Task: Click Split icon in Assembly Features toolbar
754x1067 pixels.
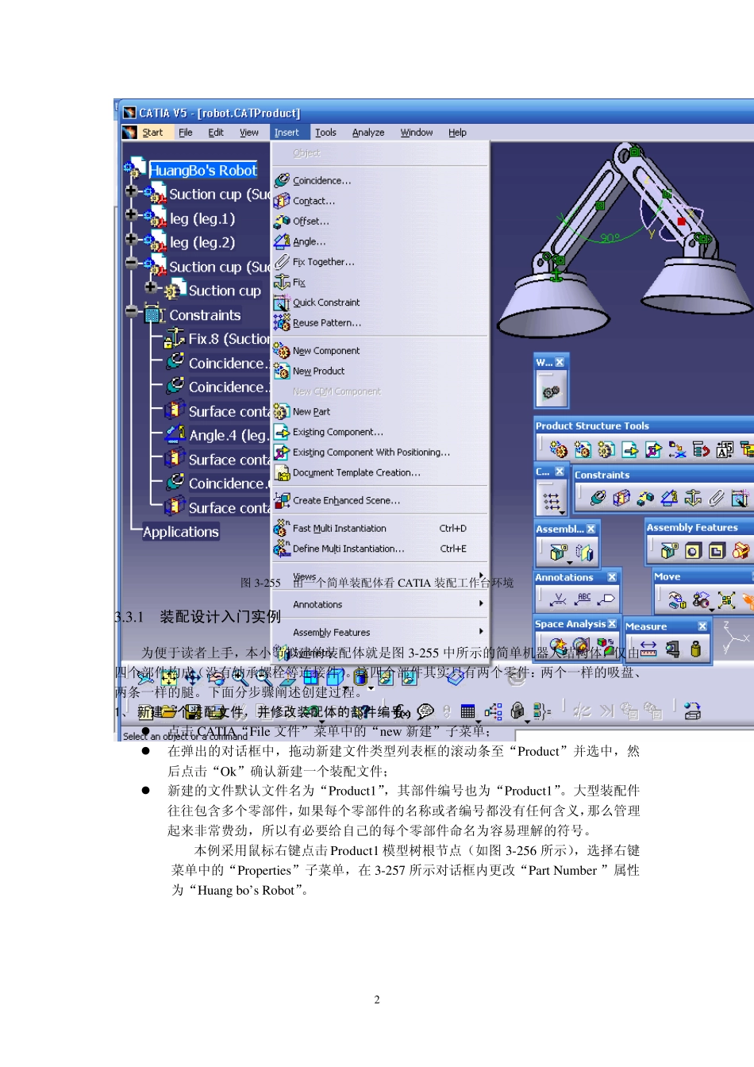Action: (x=669, y=550)
